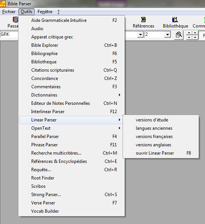205x224 pixels.
Task: Open dropdown of the field showing 2
Action: (x=167, y=35)
